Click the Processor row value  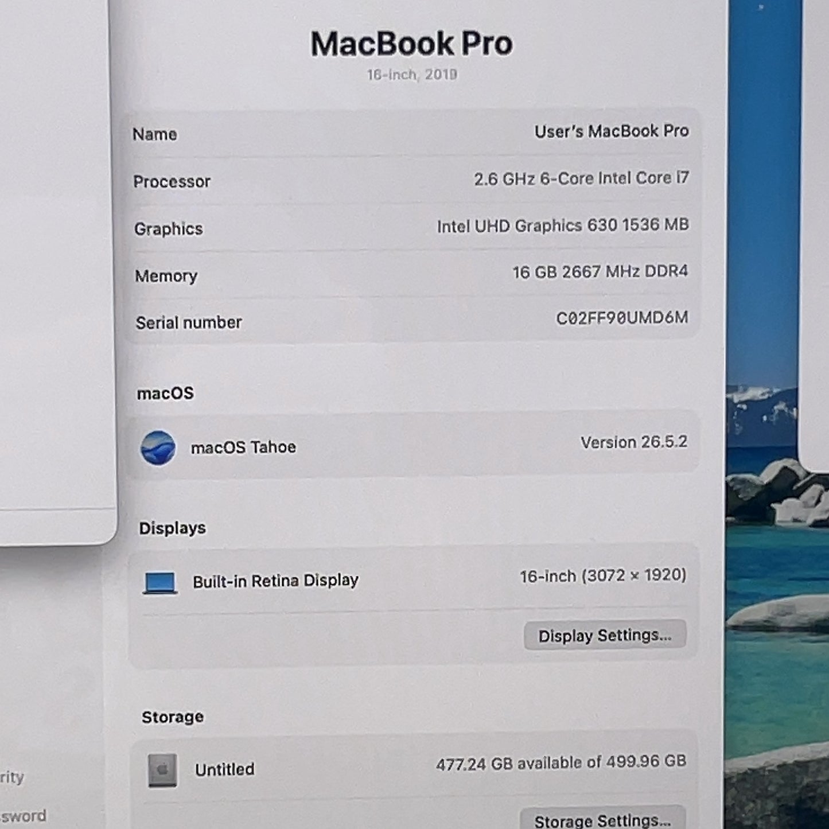(x=581, y=178)
